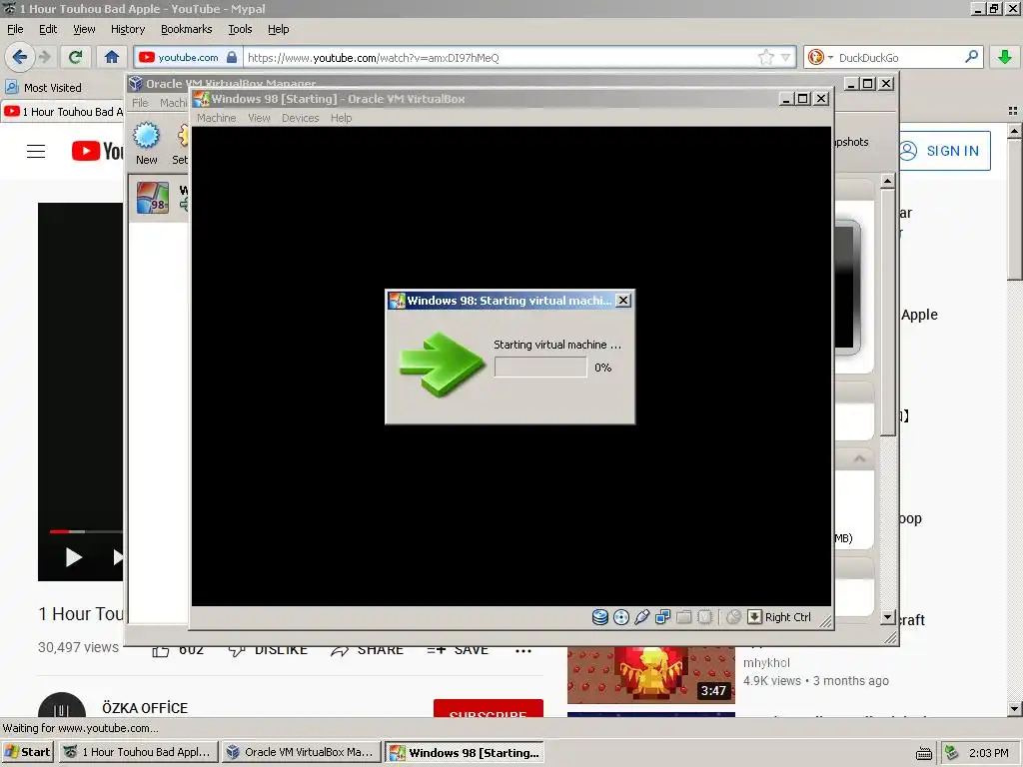Click the keyboard capture arrow icon beside Right Ctrl
Viewport: 1023px width, 767px height.
(754, 617)
